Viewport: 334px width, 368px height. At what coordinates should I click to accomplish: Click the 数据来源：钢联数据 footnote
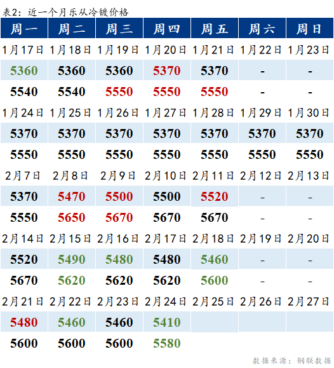point(291,360)
